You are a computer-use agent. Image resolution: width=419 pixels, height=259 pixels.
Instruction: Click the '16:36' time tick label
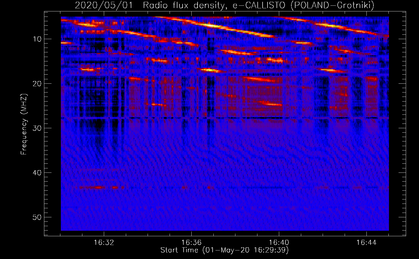click(191, 243)
